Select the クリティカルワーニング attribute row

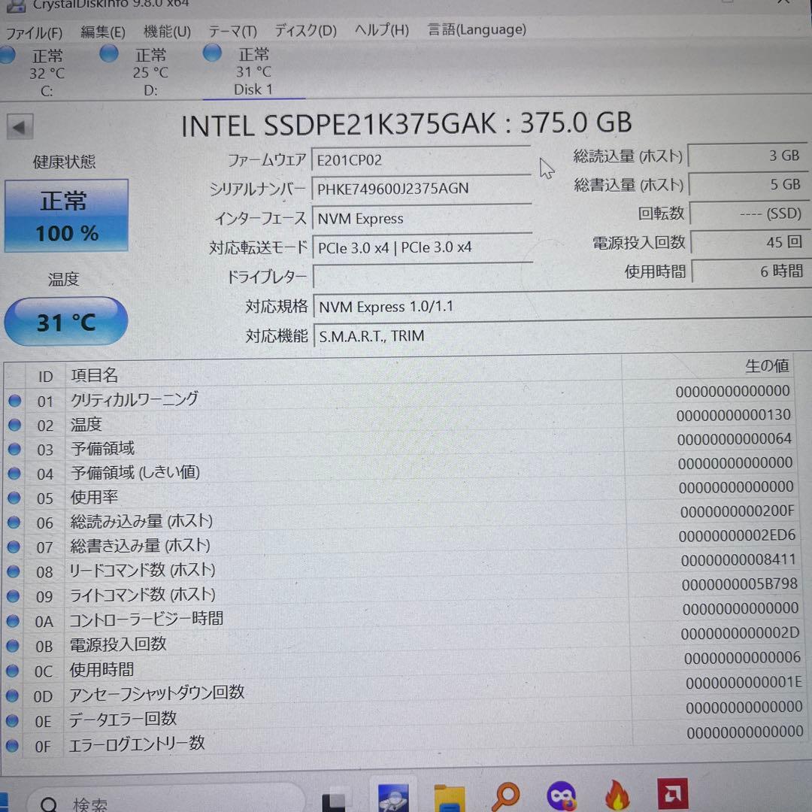(398, 397)
